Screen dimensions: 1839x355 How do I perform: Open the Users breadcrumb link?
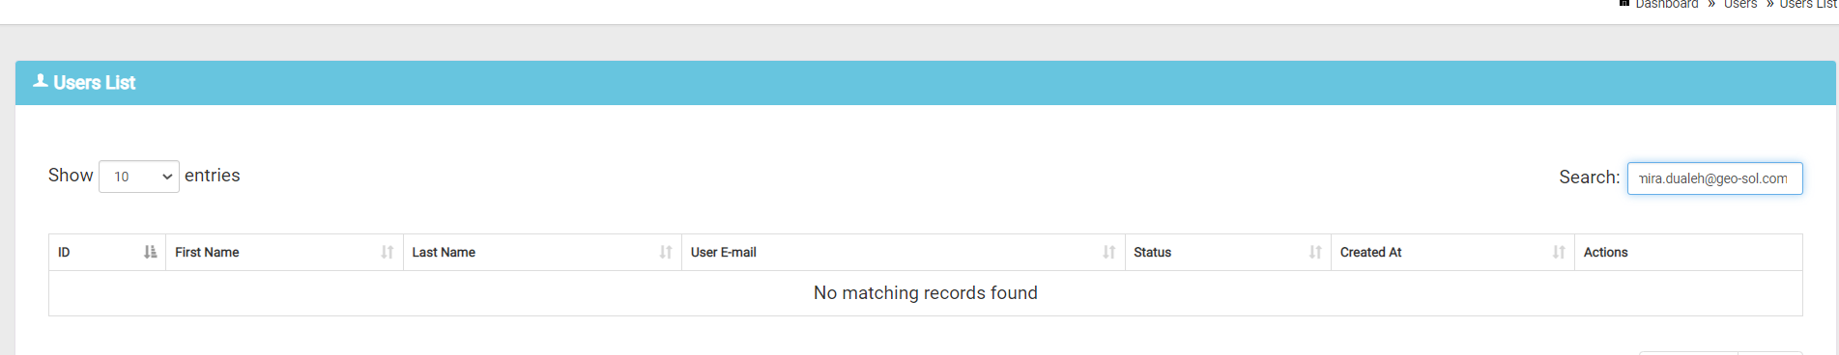tap(1740, 4)
